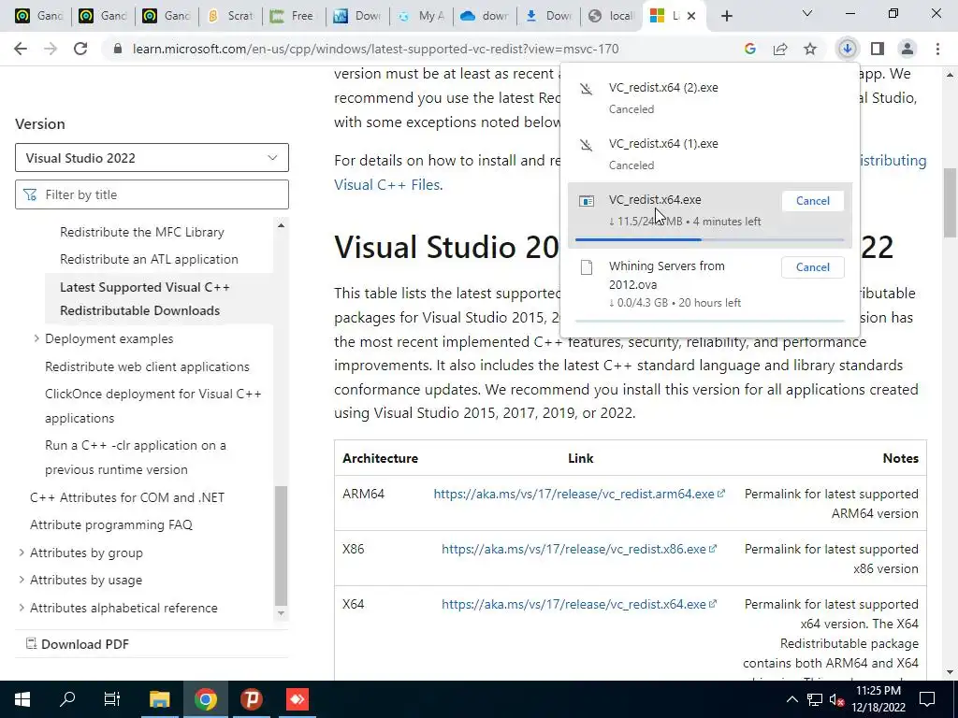Go back to previous page
This screenshot has height=718, width=958.
pos(21,49)
